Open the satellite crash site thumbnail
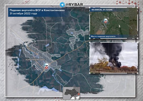 (x=114, y=23)
